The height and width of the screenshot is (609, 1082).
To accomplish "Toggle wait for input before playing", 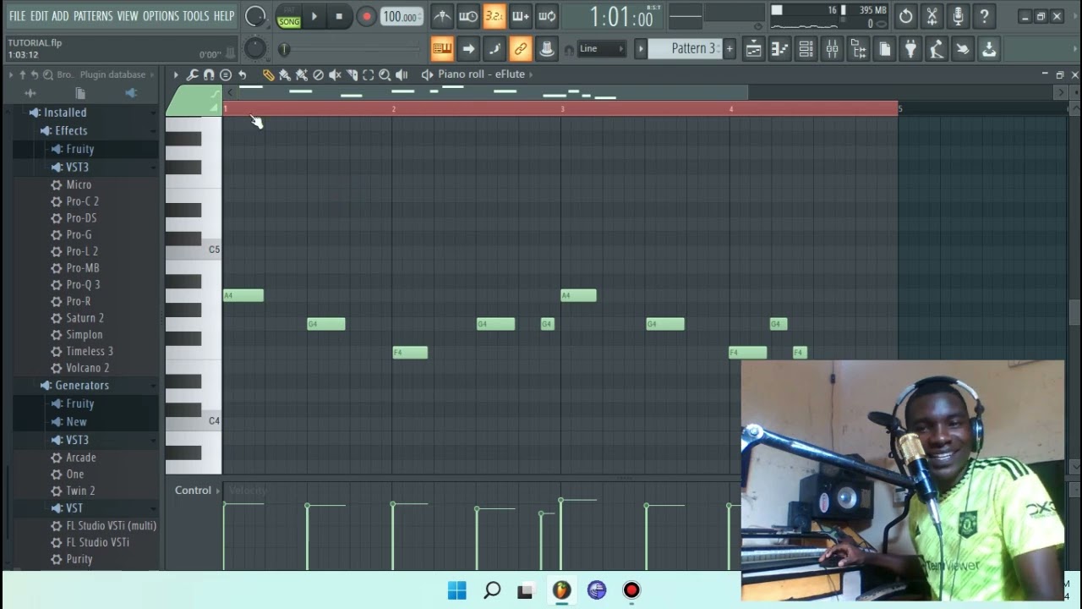I will click(x=468, y=16).
